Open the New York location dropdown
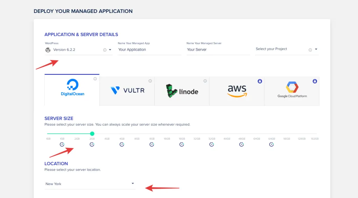The image size is (358, 198). (133, 184)
